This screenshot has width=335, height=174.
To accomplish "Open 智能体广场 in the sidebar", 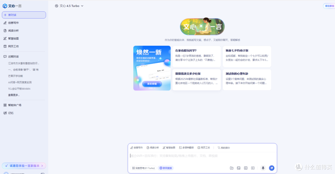I will 12,105.
